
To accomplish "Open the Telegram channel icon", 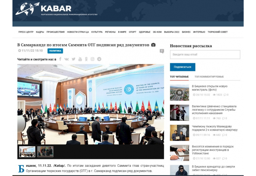I will (x=99, y=59).
